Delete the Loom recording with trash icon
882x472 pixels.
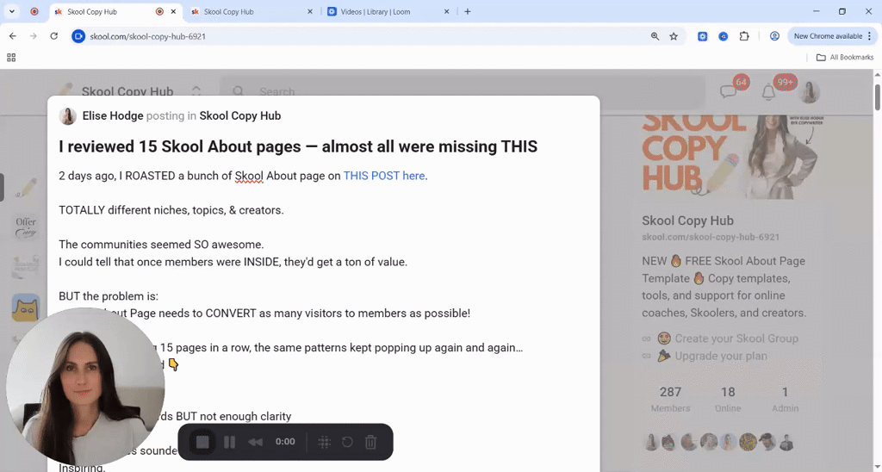tap(370, 442)
